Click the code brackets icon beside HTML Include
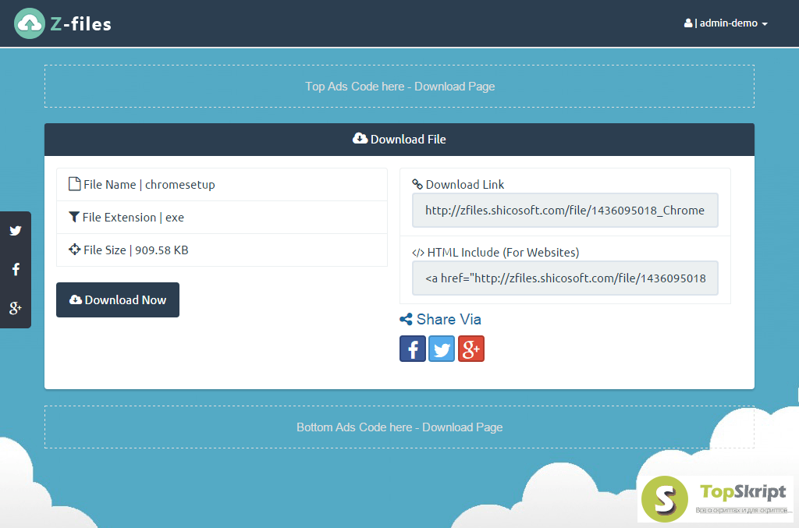Image resolution: width=799 pixels, height=528 pixels. pyautogui.click(x=418, y=253)
